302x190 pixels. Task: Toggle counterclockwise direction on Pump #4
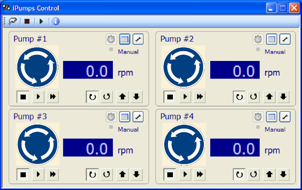click(x=254, y=174)
